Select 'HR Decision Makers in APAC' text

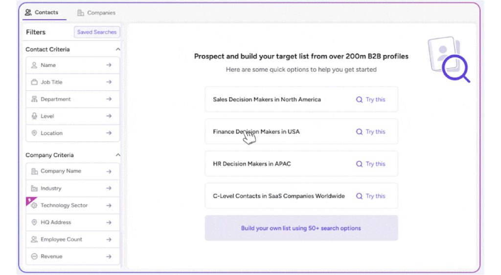(x=252, y=164)
